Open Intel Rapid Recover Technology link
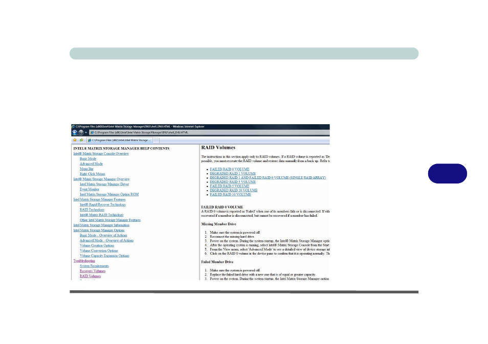This screenshot has width=488, height=344. tap(103, 204)
